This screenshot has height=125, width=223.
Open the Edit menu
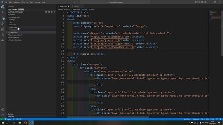pyautogui.click(x=10, y=2)
